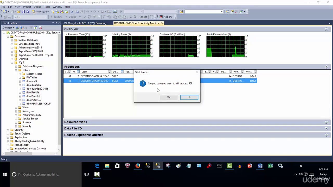The width and height of the screenshot is (333, 187).
Task: Select process 51 row
Action: (x=160, y=76)
